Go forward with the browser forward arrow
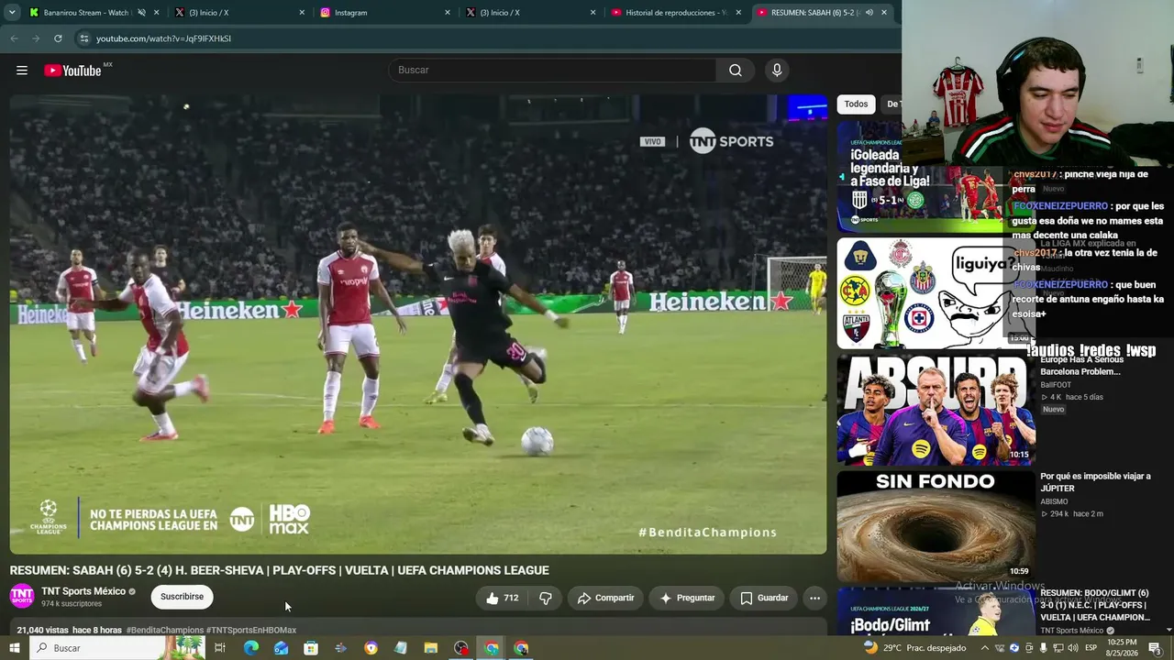The image size is (1174, 660). tap(36, 38)
